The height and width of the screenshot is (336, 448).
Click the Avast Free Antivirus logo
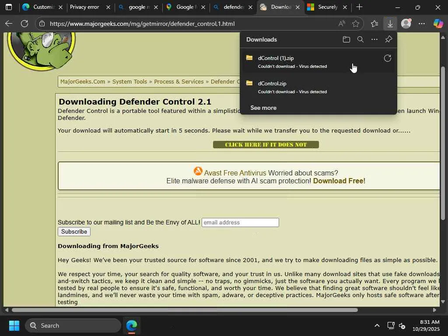pos(198,171)
